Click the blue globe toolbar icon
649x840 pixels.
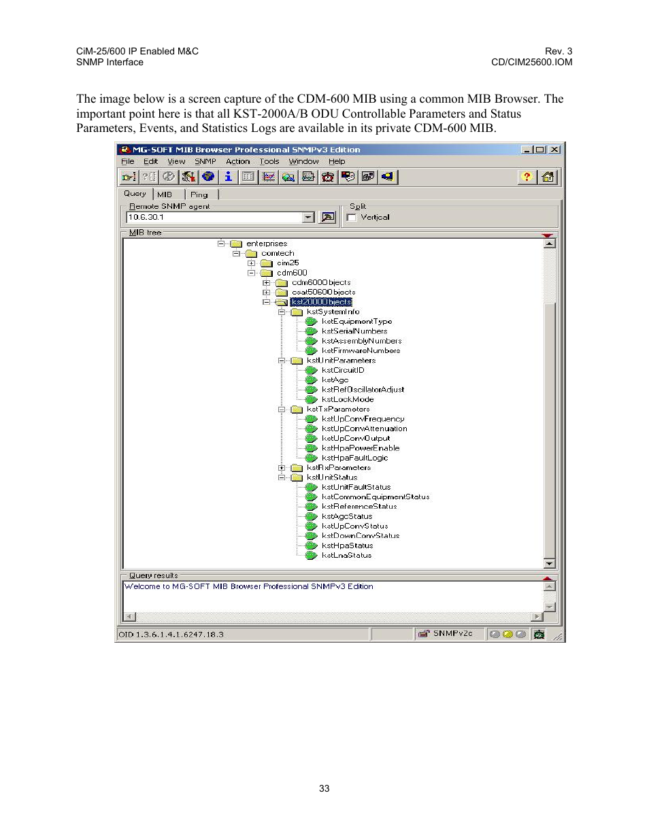click(x=208, y=177)
